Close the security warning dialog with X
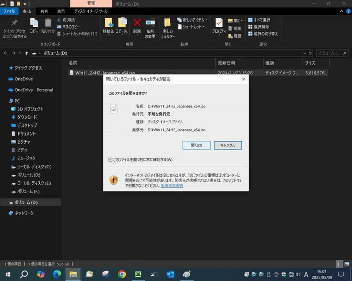This screenshot has height=281, width=352. [x=244, y=79]
